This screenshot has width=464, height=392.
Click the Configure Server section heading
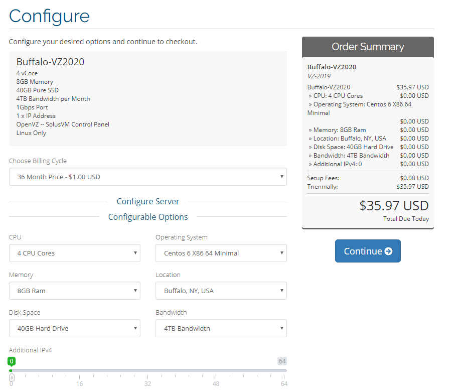coord(148,201)
